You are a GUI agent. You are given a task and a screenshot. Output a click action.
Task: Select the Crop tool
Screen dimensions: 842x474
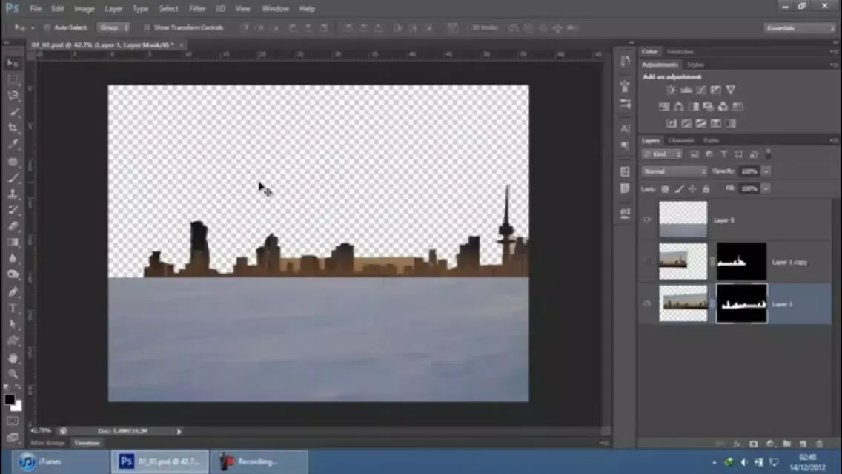coord(13,128)
